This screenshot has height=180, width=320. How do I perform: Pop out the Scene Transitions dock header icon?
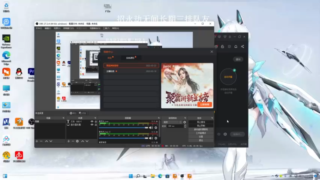(x=185, y=118)
